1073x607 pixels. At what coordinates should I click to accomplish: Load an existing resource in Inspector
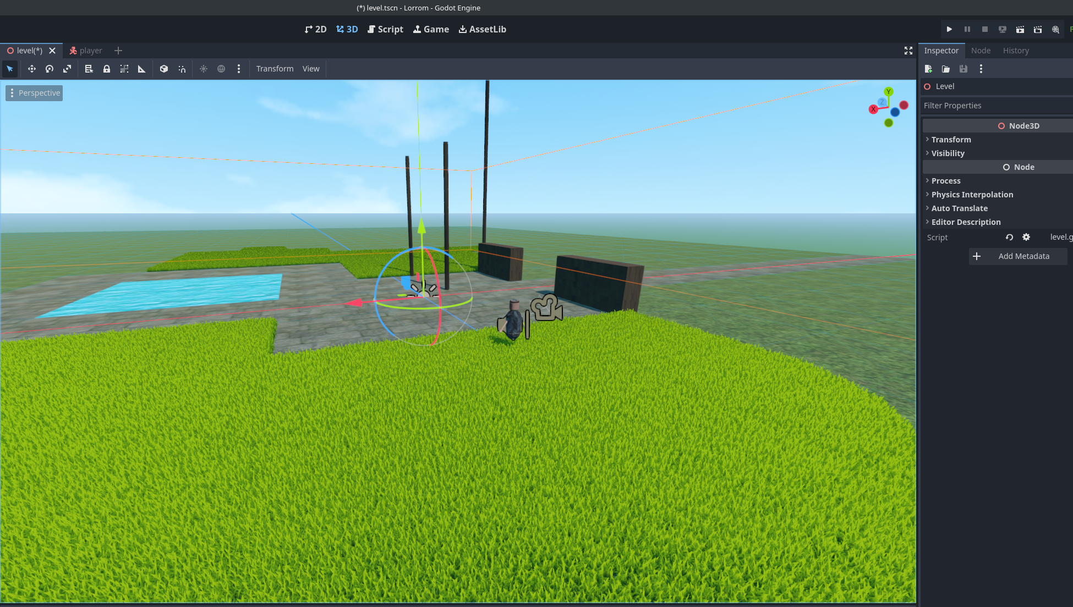click(946, 69)
